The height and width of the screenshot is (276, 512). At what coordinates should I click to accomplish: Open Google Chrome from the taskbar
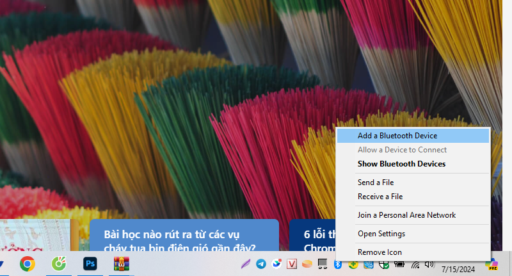pos(27,263)
